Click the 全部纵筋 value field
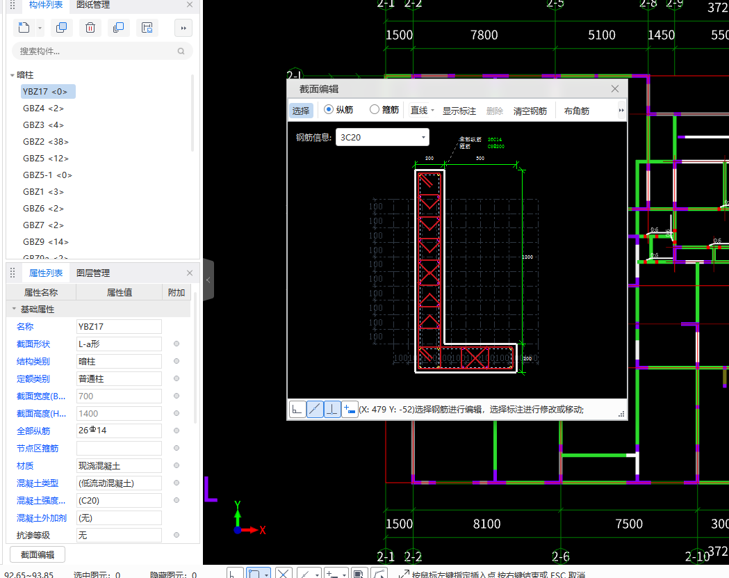The height and width of the screenshot is (578, 729). tap(119, 431)
